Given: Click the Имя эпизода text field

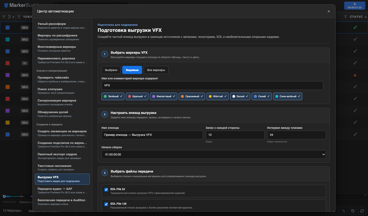Looking at the screenshot, I should tap(152, 135).
